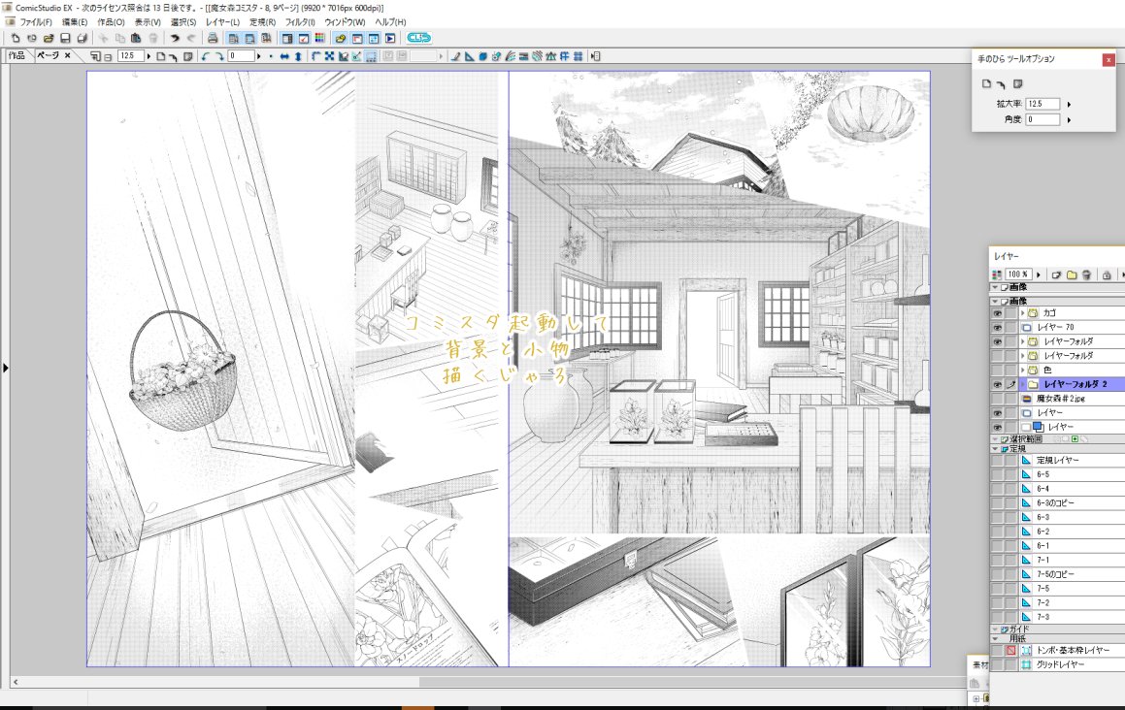This screenshot has height=710, width=1125.
Task: Save the work with floppy disk icon
Action: click(65, 38)
